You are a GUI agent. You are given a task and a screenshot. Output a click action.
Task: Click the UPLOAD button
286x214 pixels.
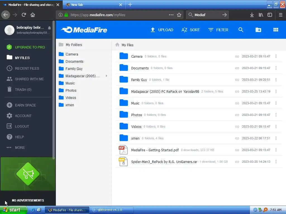pyautogui.click(x=162, y=30)
